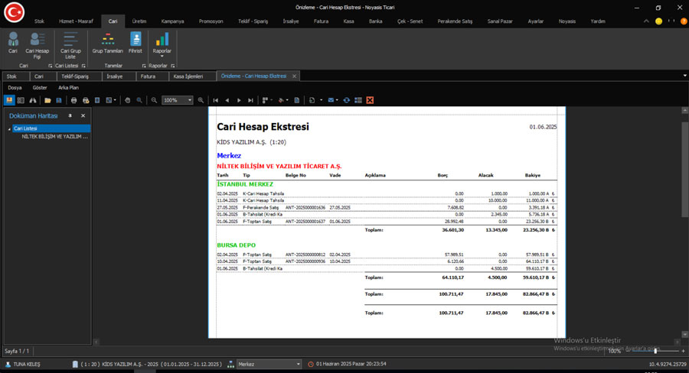
Task: Click the Turkish flag application logo
Action: click(x=14, y=12)
